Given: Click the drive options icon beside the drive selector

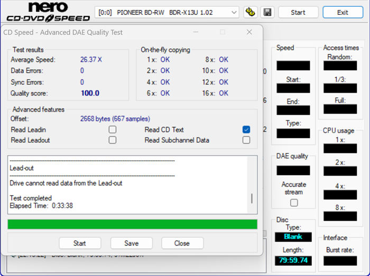Looking at the screenshot, I should [251, 12].
